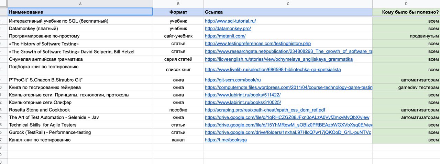Open the scraping.pro xpath cheat link
Viewport: 440px width, 164px height.
(265, 110)
